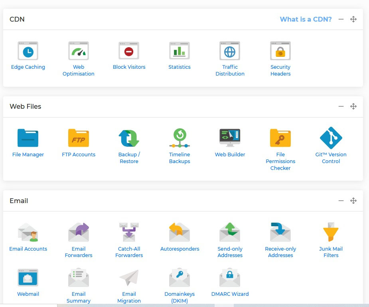Collapse the Web Files section
This screenshot has width=369, height=307.
point(341,106)
